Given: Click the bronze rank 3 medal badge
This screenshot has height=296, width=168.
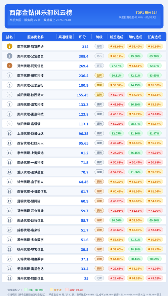Looking at the screenshot, I should coord(9,66).
